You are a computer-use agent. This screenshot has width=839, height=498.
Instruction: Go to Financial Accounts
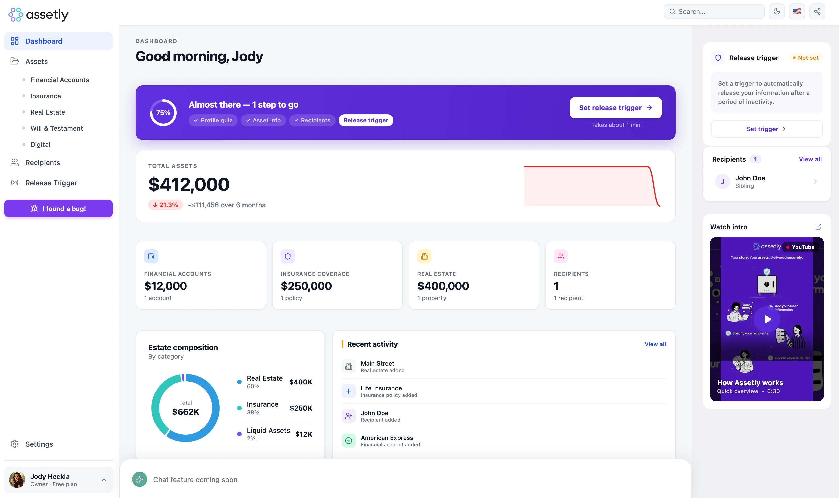(59, 80)
